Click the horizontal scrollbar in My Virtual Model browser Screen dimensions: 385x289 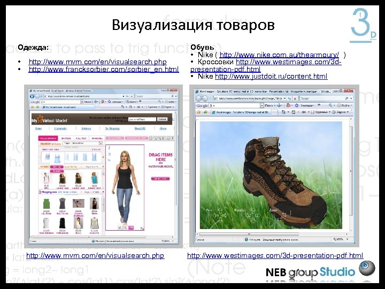coord(102,237)
